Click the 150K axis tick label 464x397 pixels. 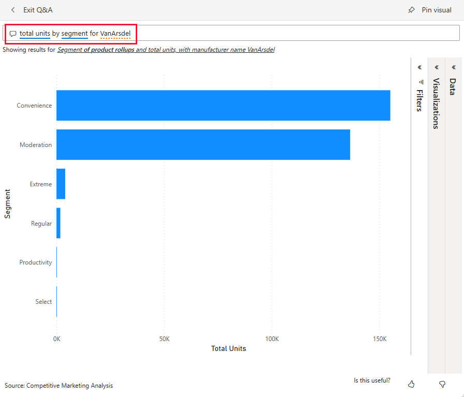coord(380,339)
